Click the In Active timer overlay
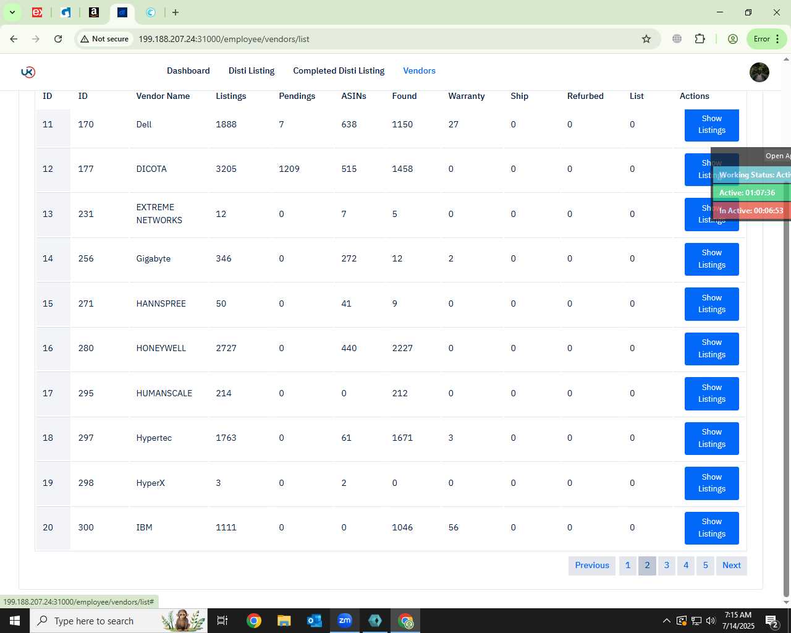The width and height of the screenshot is (791, 633). coord(751,211)
